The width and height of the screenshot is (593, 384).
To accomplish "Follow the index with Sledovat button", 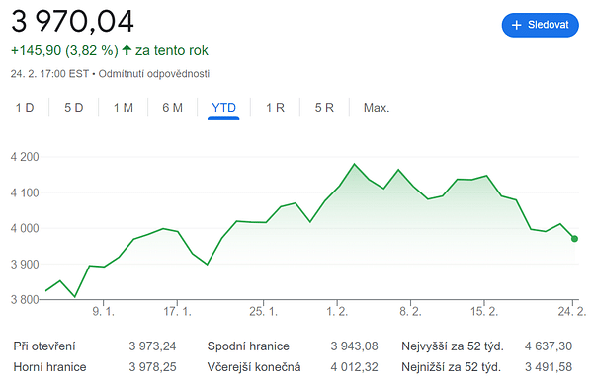I will (x=540, y=25).
